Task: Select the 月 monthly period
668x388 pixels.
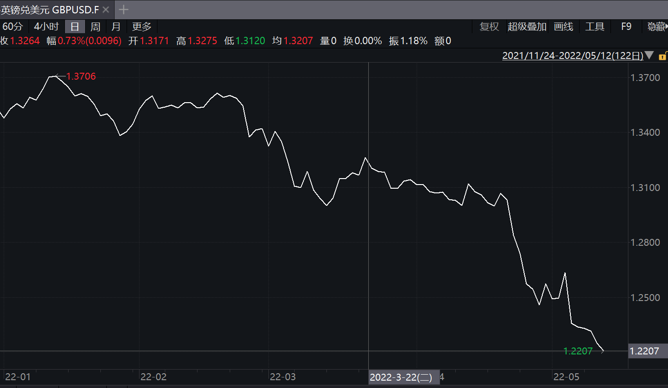Action: click(x=116, y=27)
